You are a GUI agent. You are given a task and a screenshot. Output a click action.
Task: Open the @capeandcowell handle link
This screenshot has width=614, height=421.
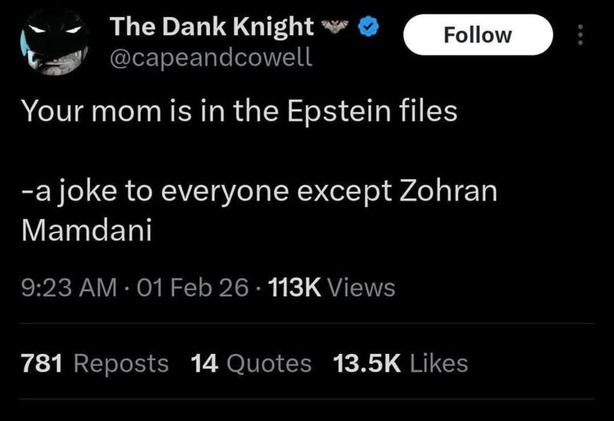pos(210,58)
